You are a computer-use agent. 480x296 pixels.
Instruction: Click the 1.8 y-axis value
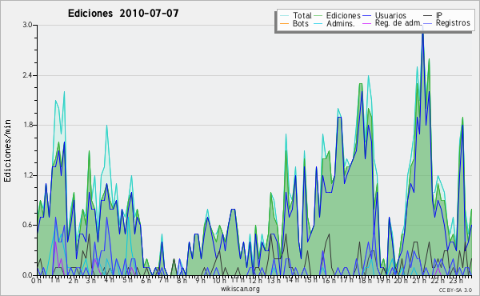click(x=27, y=125)
